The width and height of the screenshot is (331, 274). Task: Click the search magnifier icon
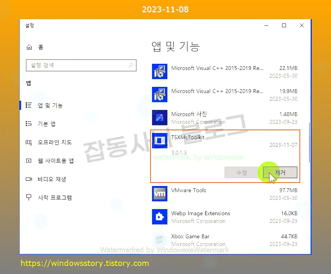click(x=131, y=65)
